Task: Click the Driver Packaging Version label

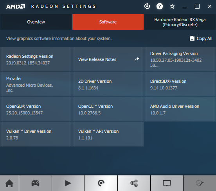Action: tap(174, 54)
